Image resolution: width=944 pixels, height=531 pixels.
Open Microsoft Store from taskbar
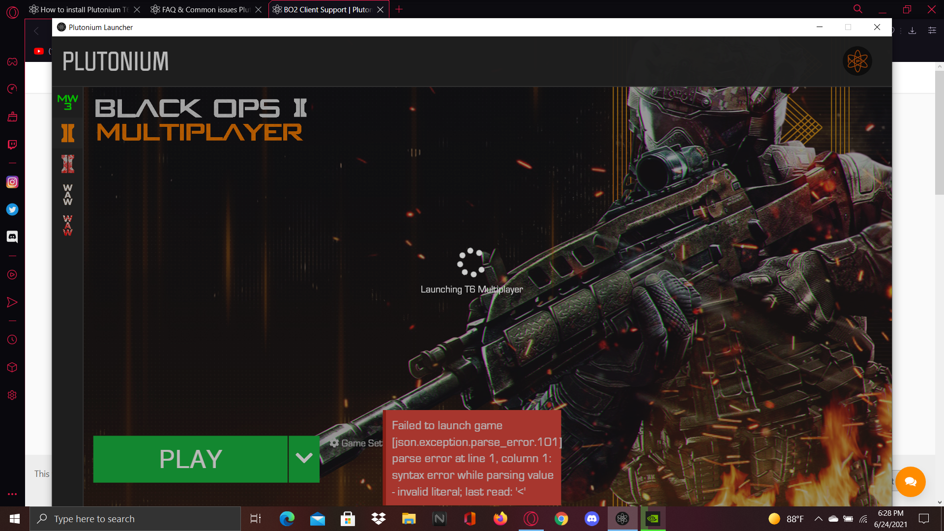348,519
